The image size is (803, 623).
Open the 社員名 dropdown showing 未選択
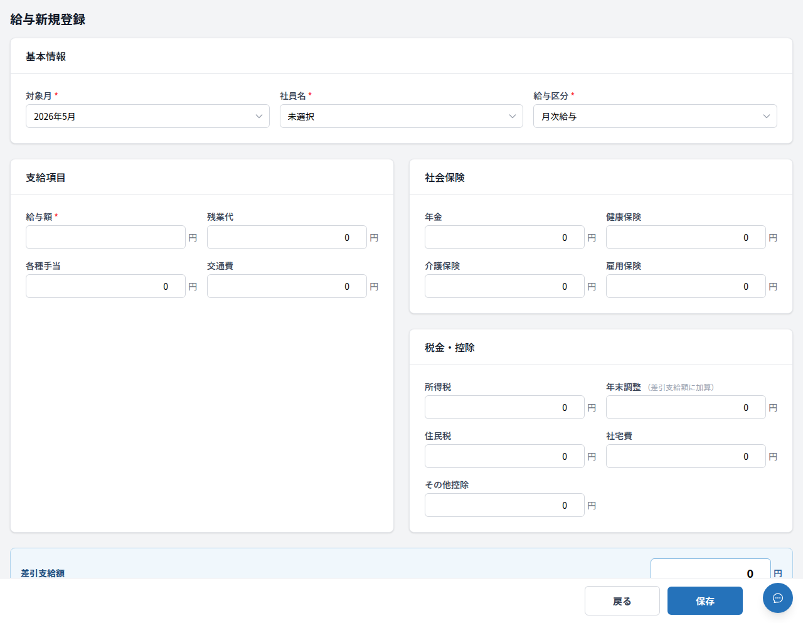click(401, 116)
